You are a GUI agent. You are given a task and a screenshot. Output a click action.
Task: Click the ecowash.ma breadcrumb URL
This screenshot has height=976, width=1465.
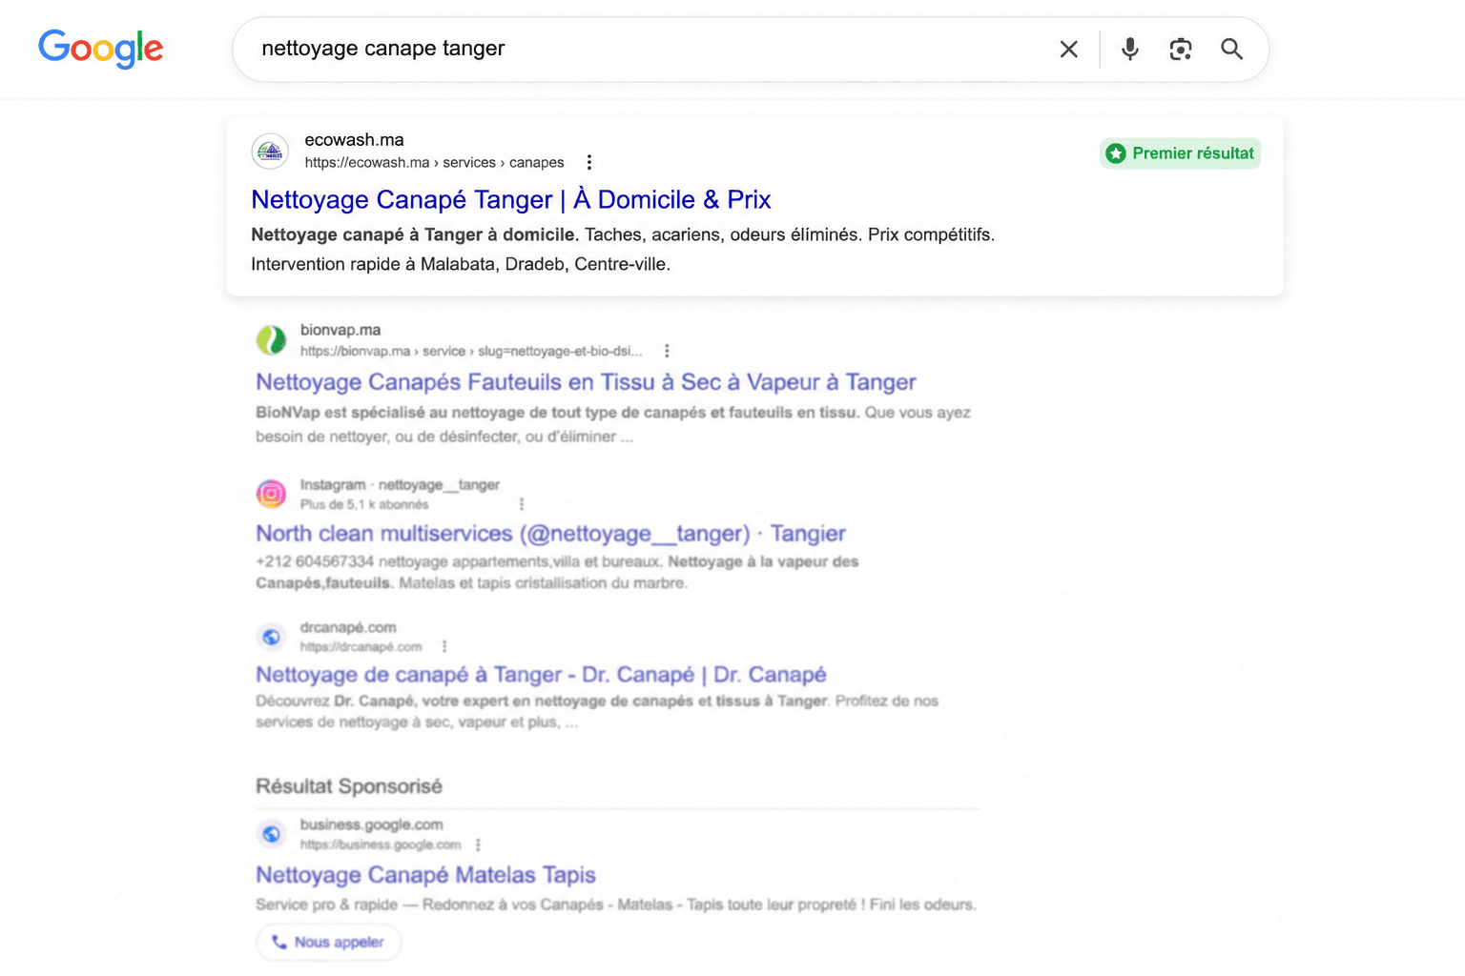click(x=434, y=163)
